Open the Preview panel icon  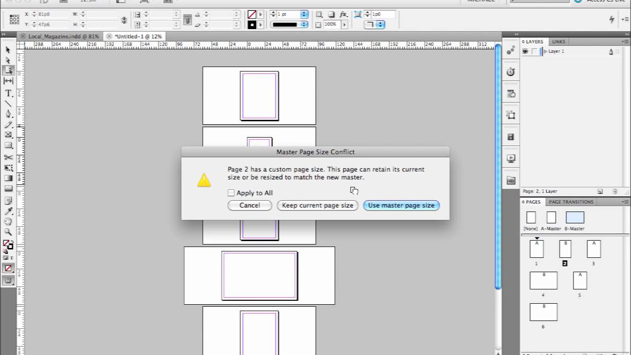tap(511, 159)
